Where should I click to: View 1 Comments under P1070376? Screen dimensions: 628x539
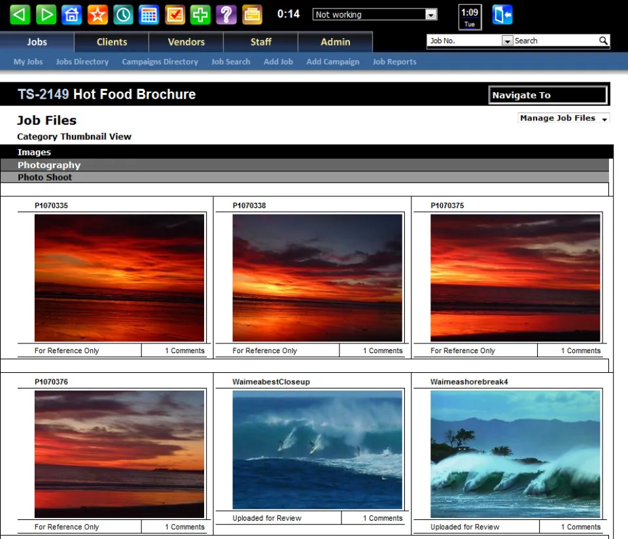point(184,527)
